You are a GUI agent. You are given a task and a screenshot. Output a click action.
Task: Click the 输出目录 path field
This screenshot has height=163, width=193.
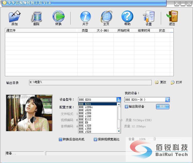coord(90,82)
